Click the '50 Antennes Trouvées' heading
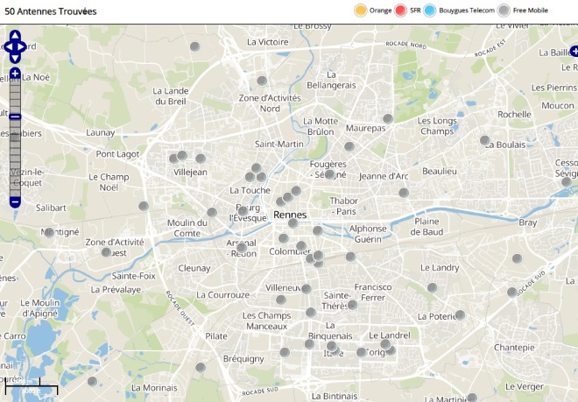The height and width of the screenshot is (402, 578). click(x=51, y=11)
